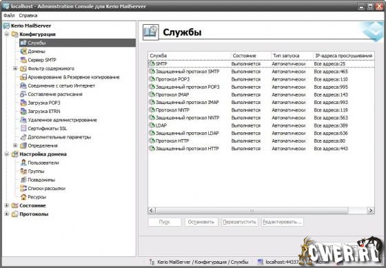Select the Защищенный протокол SMTP row

[x=261, y=72]
